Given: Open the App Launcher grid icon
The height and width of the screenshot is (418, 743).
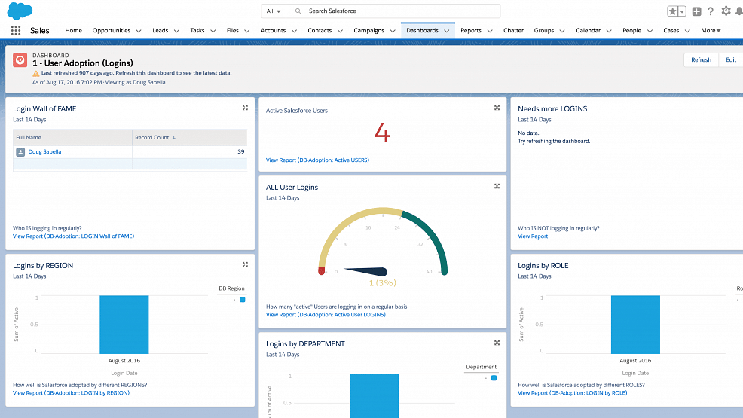Looking at the screenshot, I should click(16, 30).
